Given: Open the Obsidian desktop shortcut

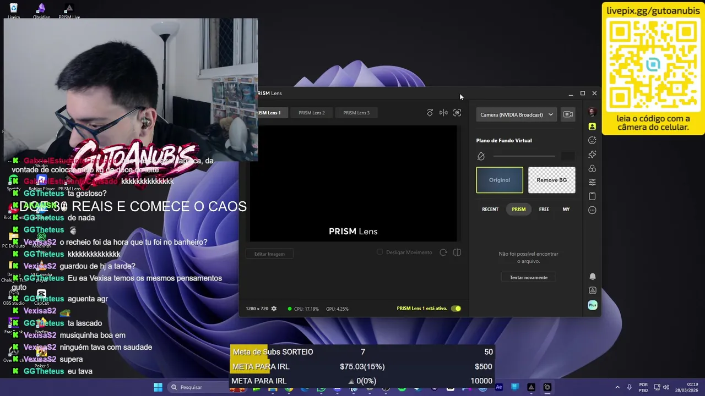Looking at the screenshot, I should pos(41,10).
